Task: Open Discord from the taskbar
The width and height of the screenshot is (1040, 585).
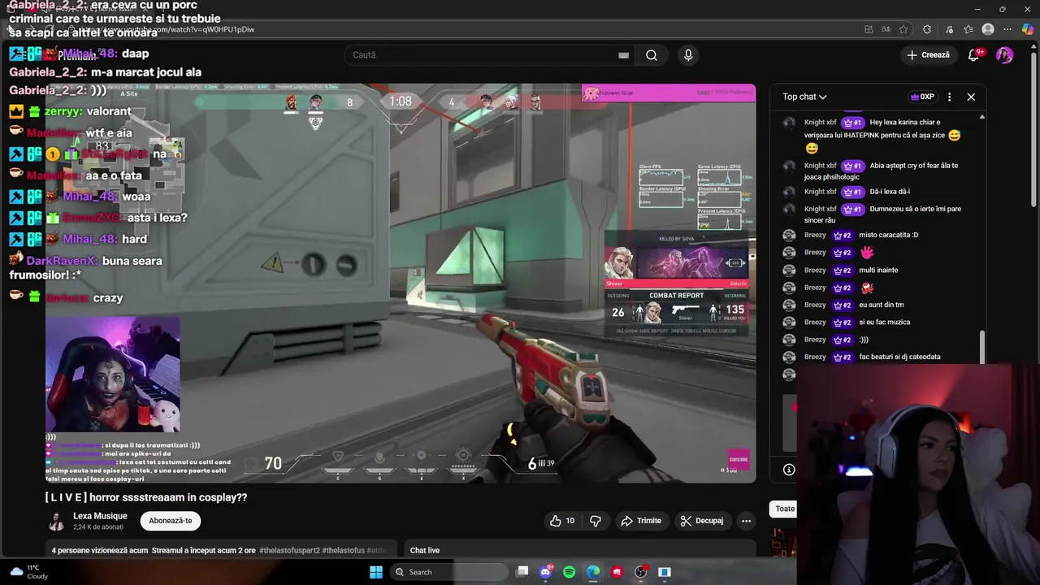Action: point(546,572)
